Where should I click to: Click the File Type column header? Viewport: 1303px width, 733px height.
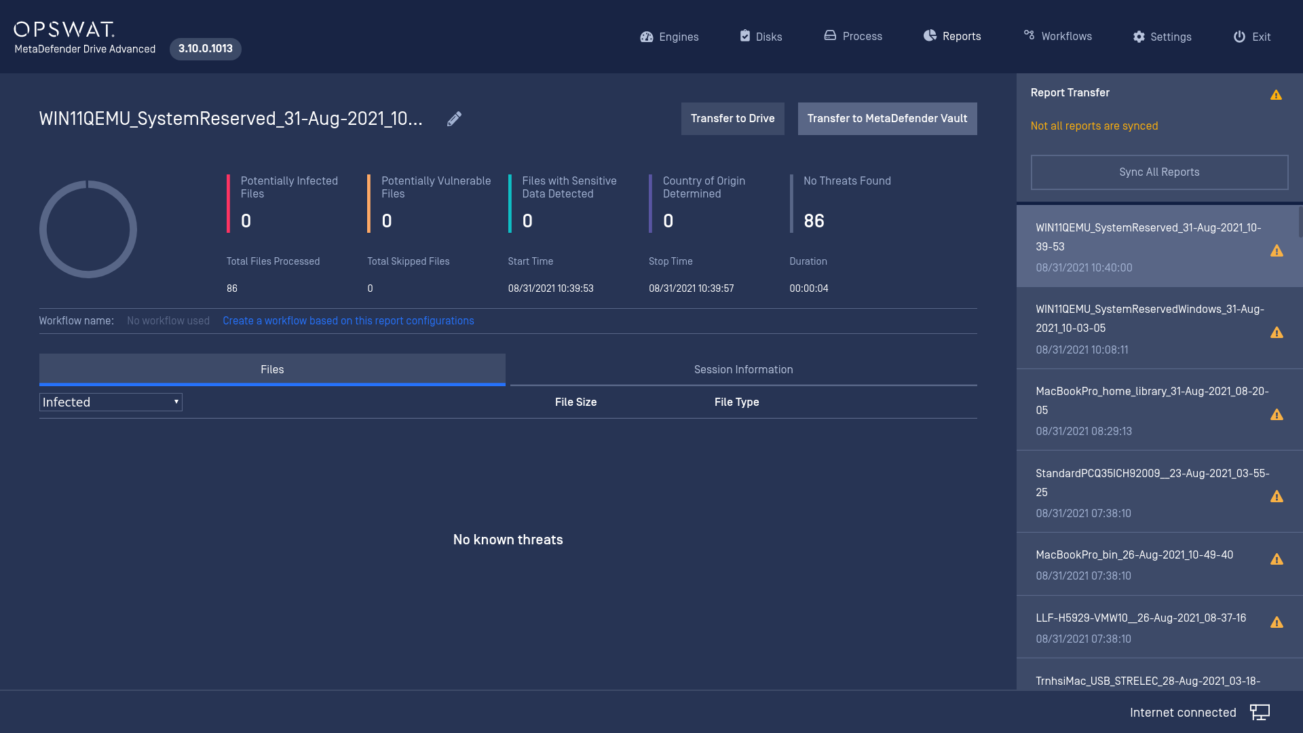tap(736, 402)
